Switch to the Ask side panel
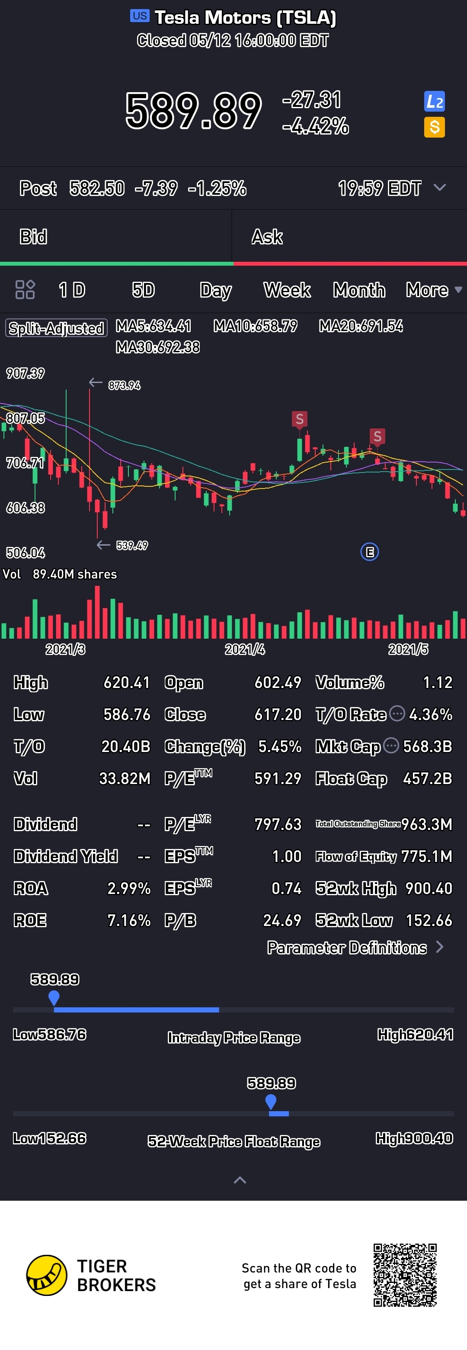The image size is (467, 1350). (349, 236)
